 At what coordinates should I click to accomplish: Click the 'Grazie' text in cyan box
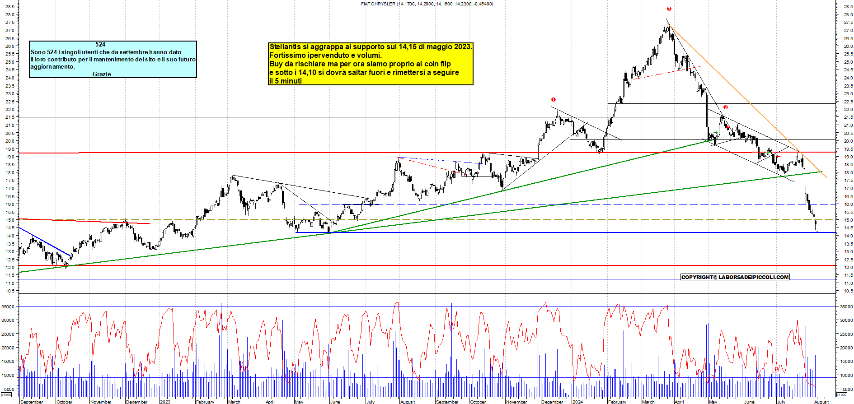(102, 74)
